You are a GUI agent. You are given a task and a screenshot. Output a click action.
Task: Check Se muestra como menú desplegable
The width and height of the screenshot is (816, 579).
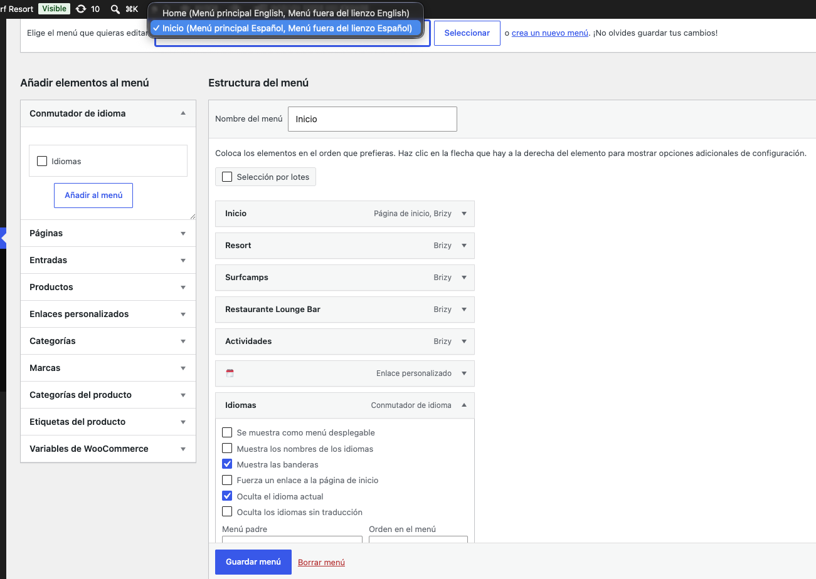[227, 432]
